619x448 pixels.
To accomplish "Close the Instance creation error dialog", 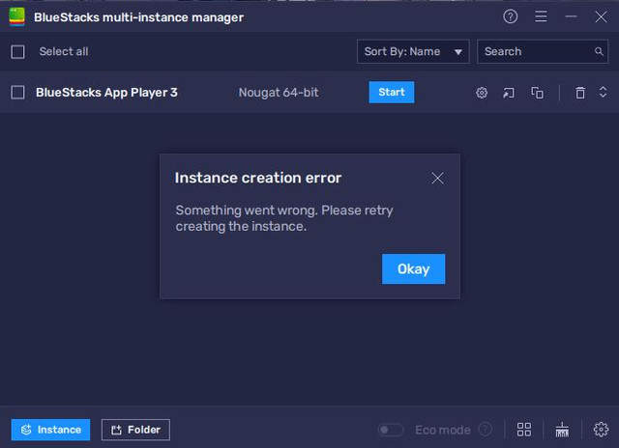I will tap(437, 178).
